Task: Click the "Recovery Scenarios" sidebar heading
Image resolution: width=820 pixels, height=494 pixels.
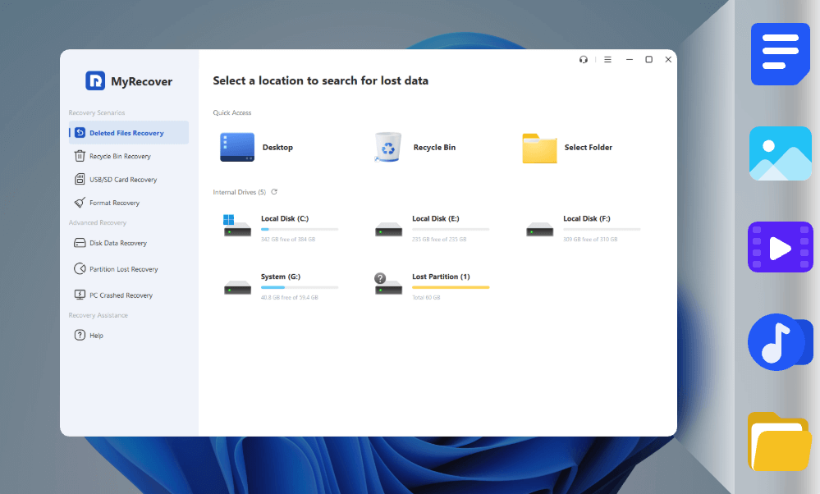Action: (x=97, y=113)
